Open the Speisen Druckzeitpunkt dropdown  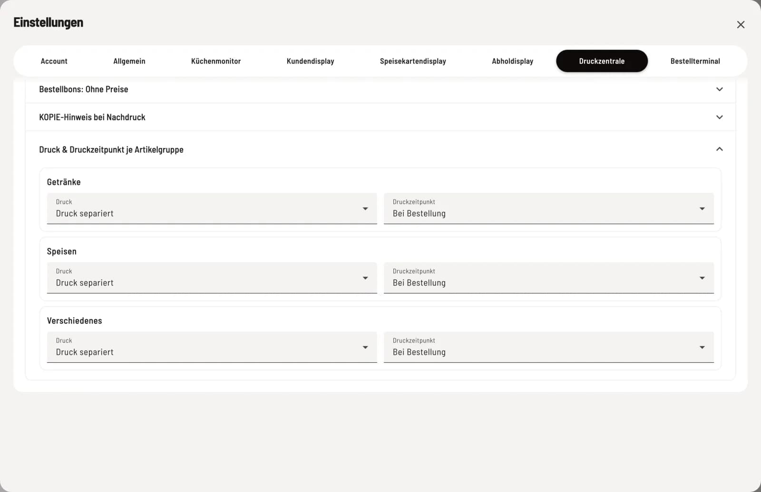click(549, 278)
